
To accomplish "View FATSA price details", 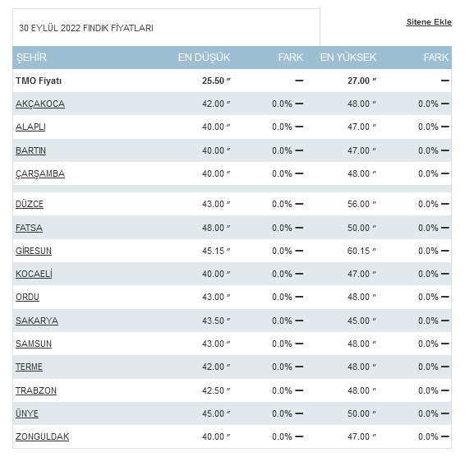I will (x=29, y=228).
